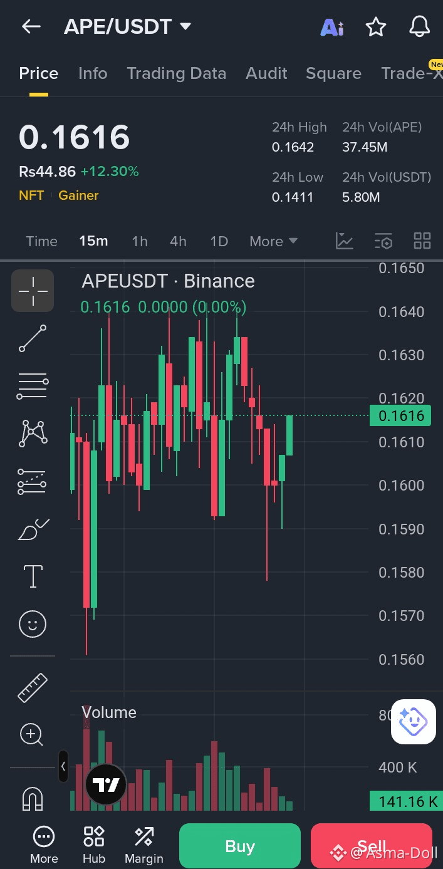Open chart indicator settings icon
The image size is (443, 869).
point(383,241)
